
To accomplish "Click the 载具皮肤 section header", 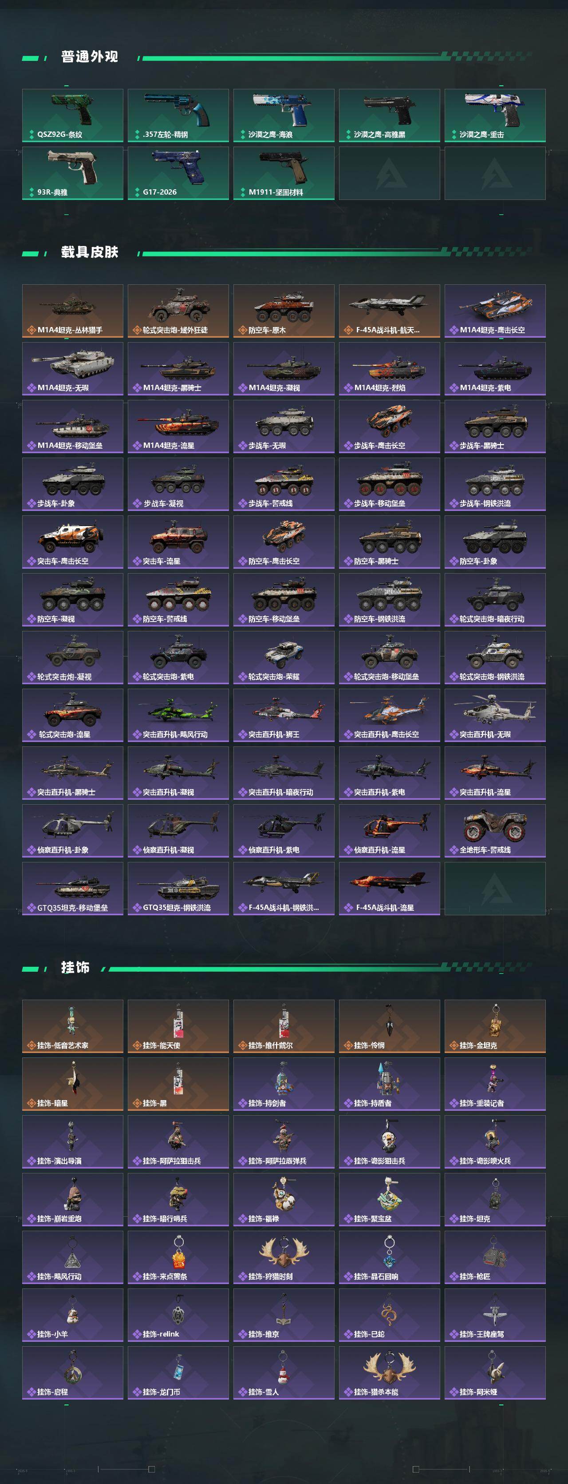I will coord(89,252).
